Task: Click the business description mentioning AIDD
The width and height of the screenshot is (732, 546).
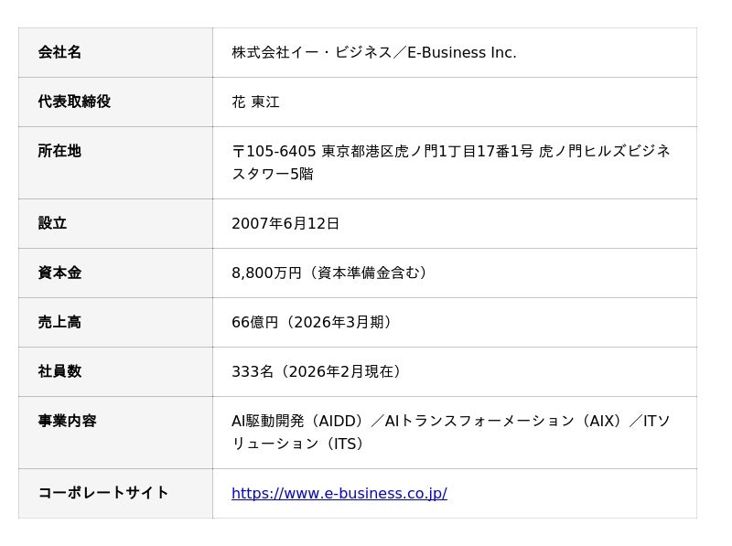Action: pyautogui.click(x=451, y=432)
